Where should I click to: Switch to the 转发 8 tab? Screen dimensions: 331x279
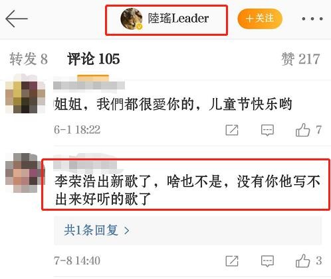29,59
